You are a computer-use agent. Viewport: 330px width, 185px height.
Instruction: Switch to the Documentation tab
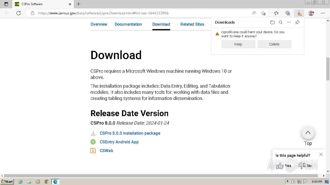(128, 24)
